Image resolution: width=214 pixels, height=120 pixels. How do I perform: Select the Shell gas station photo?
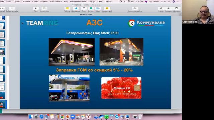pyautogui.click(x=72, y=52)
